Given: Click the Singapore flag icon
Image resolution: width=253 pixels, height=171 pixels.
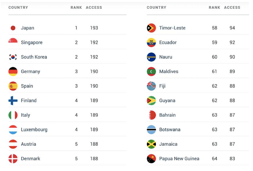Looking at the screenshot, I should coord(13,42).
